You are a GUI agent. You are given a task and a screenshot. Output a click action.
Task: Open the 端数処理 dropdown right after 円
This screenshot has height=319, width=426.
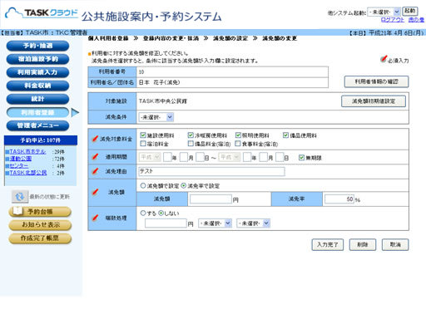215,223
